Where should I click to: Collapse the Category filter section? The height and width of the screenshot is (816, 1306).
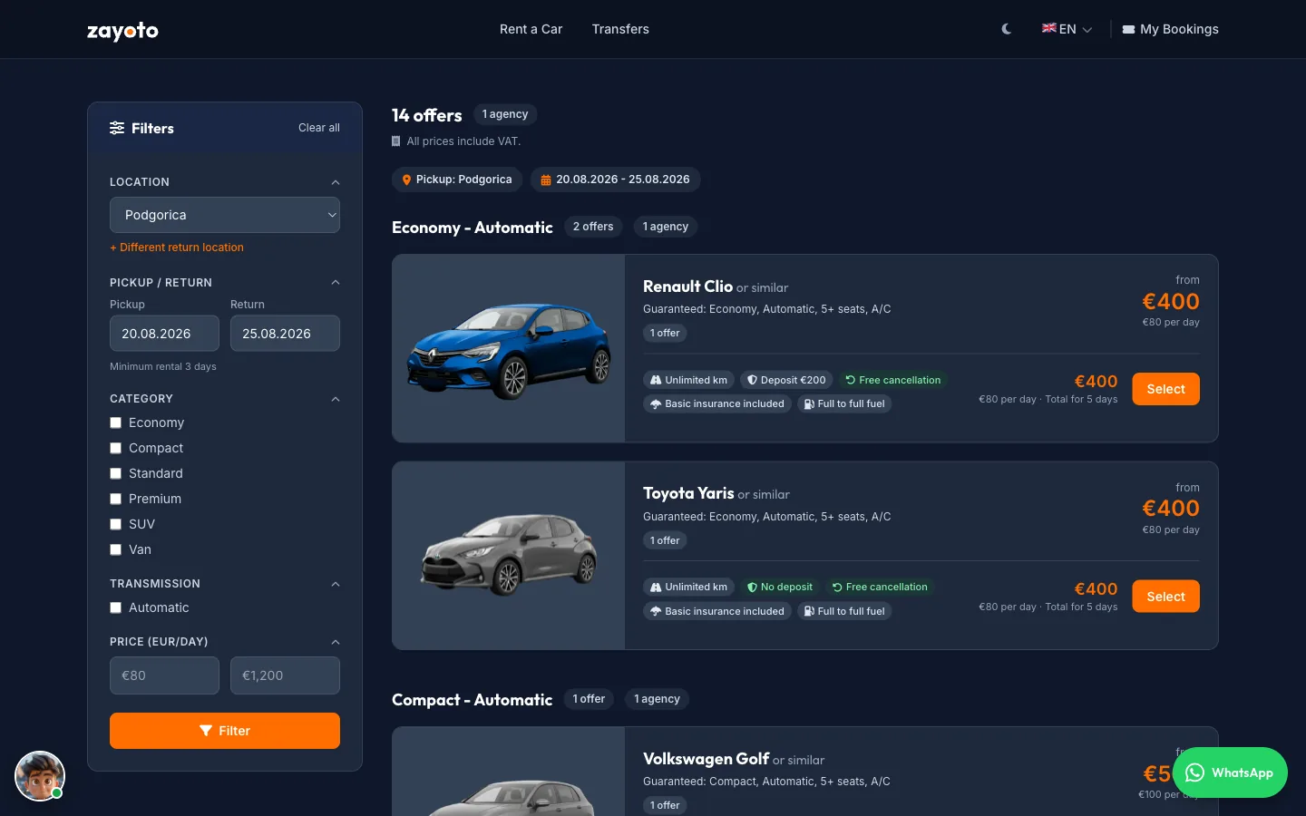[x=336, y=399]
